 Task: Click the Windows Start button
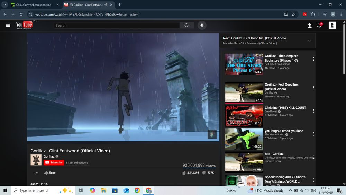[x=5, y=190]
